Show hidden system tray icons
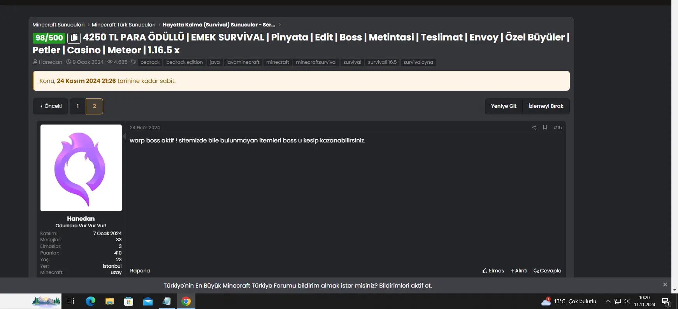The image size is (678, 309). tap(608, 301)
